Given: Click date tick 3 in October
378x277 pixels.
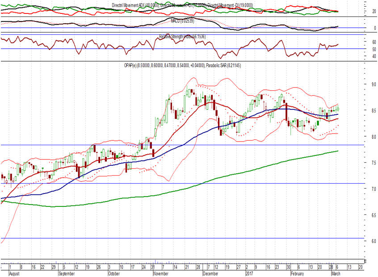Looking at the screenshot, I should 109,267.
